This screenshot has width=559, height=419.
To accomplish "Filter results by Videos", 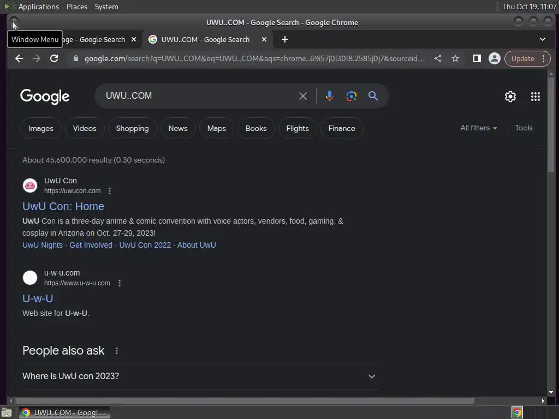I will [x=85, y=128].
